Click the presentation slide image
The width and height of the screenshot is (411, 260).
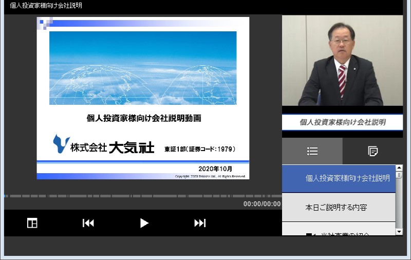[143, 98]
